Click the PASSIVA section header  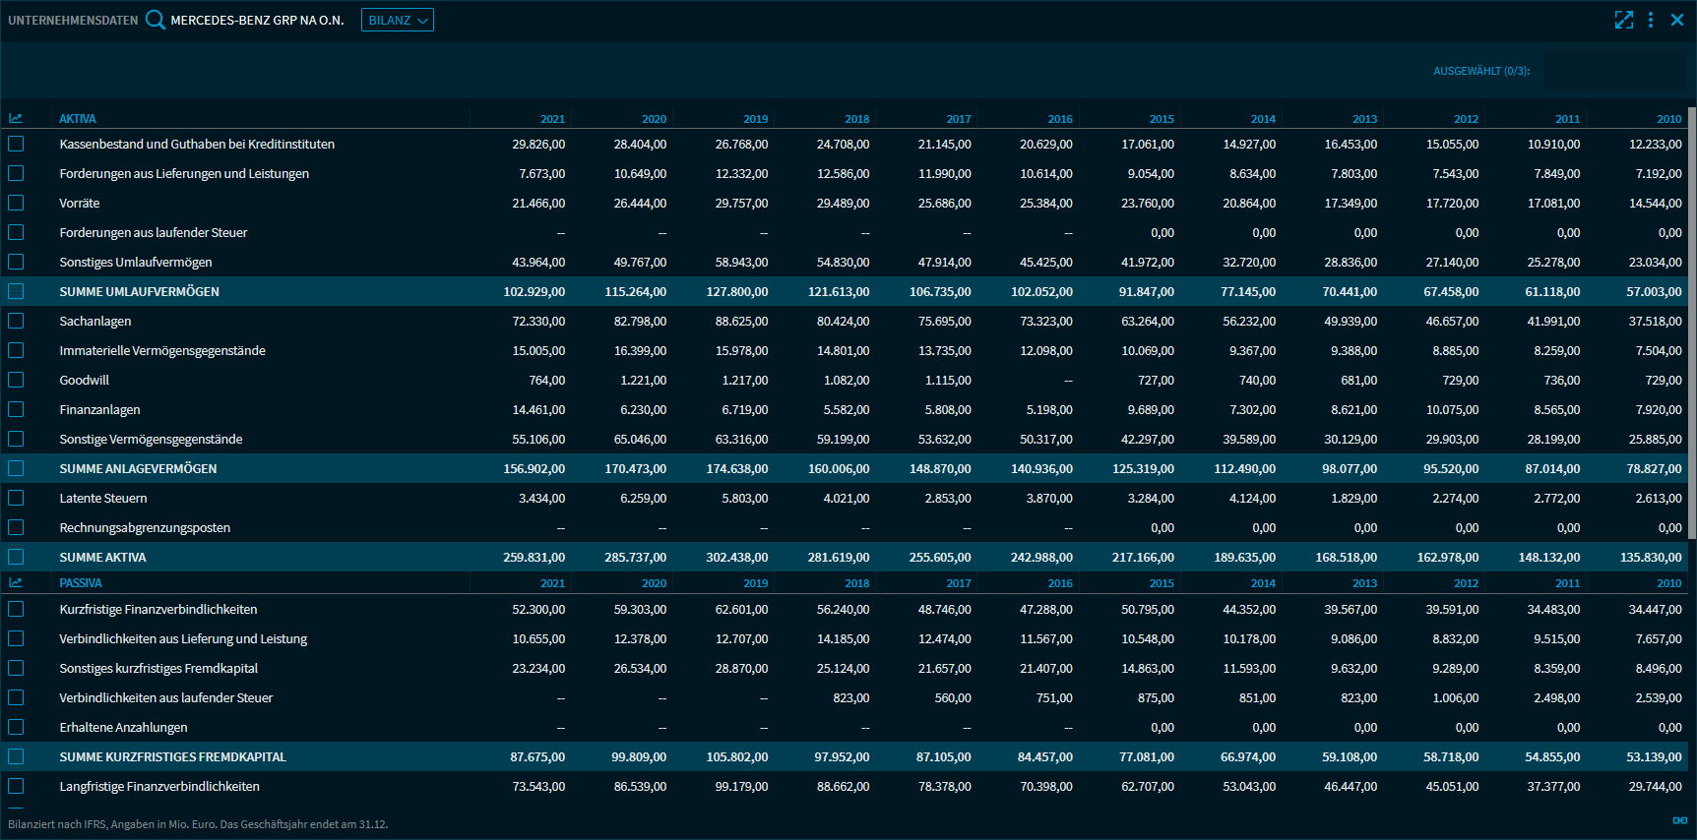(x=81, y=583)
